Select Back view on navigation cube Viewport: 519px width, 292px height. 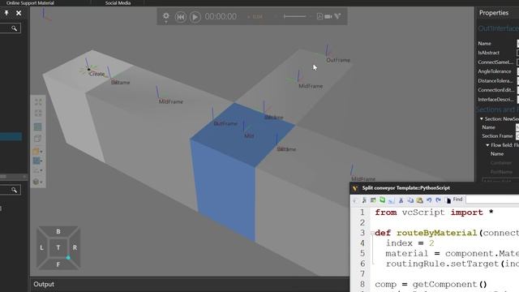[x=58, y=231]
